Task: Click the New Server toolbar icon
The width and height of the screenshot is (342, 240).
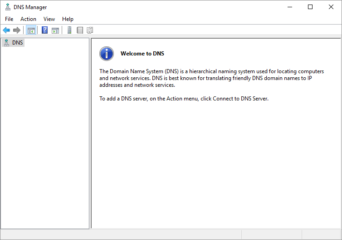Action: click(69, 30)
